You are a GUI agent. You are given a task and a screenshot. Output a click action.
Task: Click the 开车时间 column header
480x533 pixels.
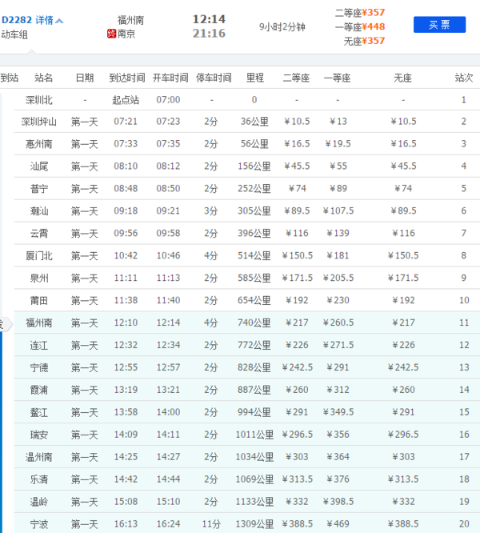point(170,78)
